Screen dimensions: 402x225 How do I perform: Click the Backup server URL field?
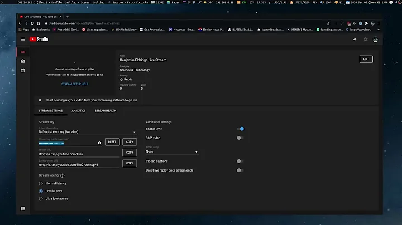point(79,165)
